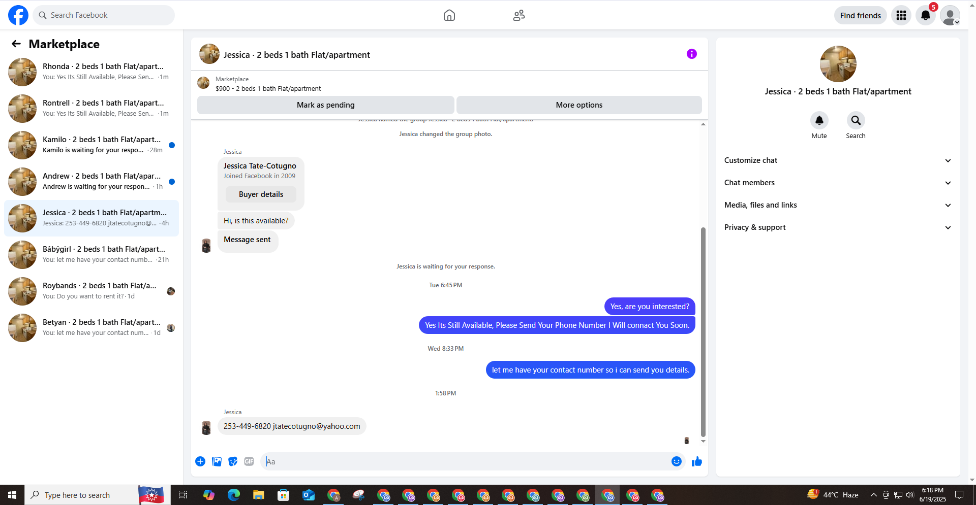This screenshot has width=976, height=505.
Task: Click Mark as pending
Action: (325, 105)
